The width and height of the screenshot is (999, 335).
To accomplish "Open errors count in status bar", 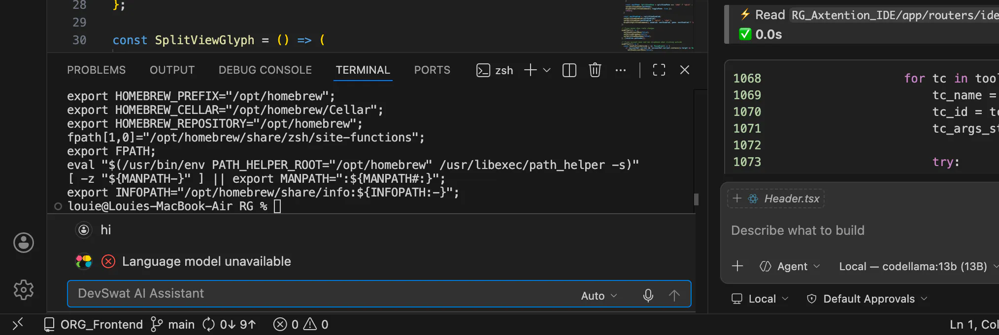I will (286, 324).
